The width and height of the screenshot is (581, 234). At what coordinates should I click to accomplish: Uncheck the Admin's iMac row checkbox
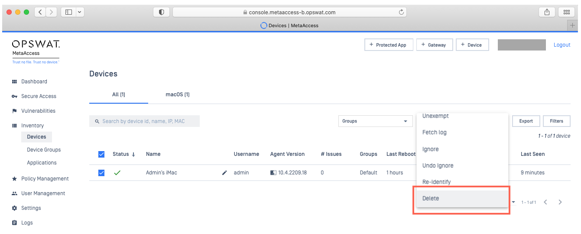tap(101, 173)
